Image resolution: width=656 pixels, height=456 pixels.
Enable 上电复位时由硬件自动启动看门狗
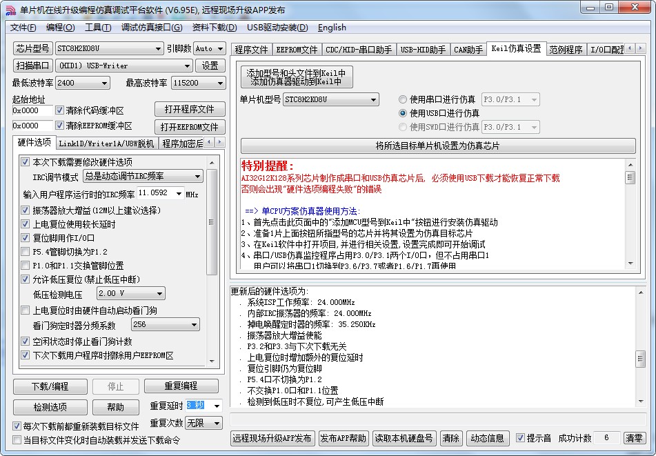coord(25,310)
